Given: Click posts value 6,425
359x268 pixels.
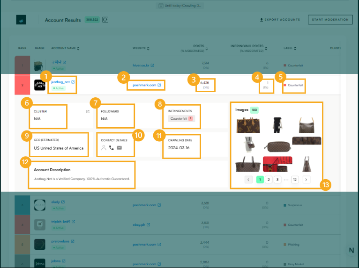Looking at the screenshot, I should click(204, 83).
